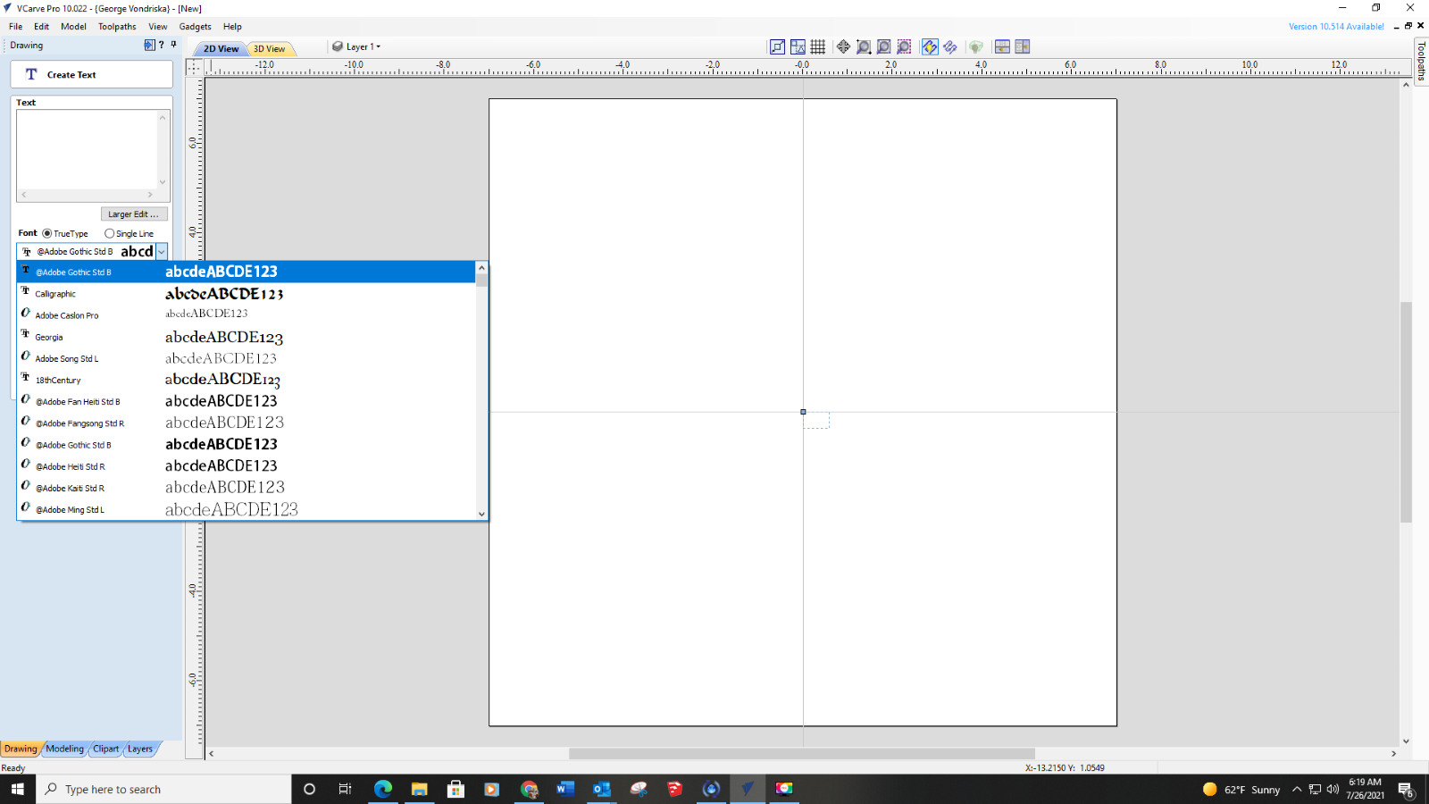
Task: Open Microsoft Store from taskbar
Action: (455, 789)
